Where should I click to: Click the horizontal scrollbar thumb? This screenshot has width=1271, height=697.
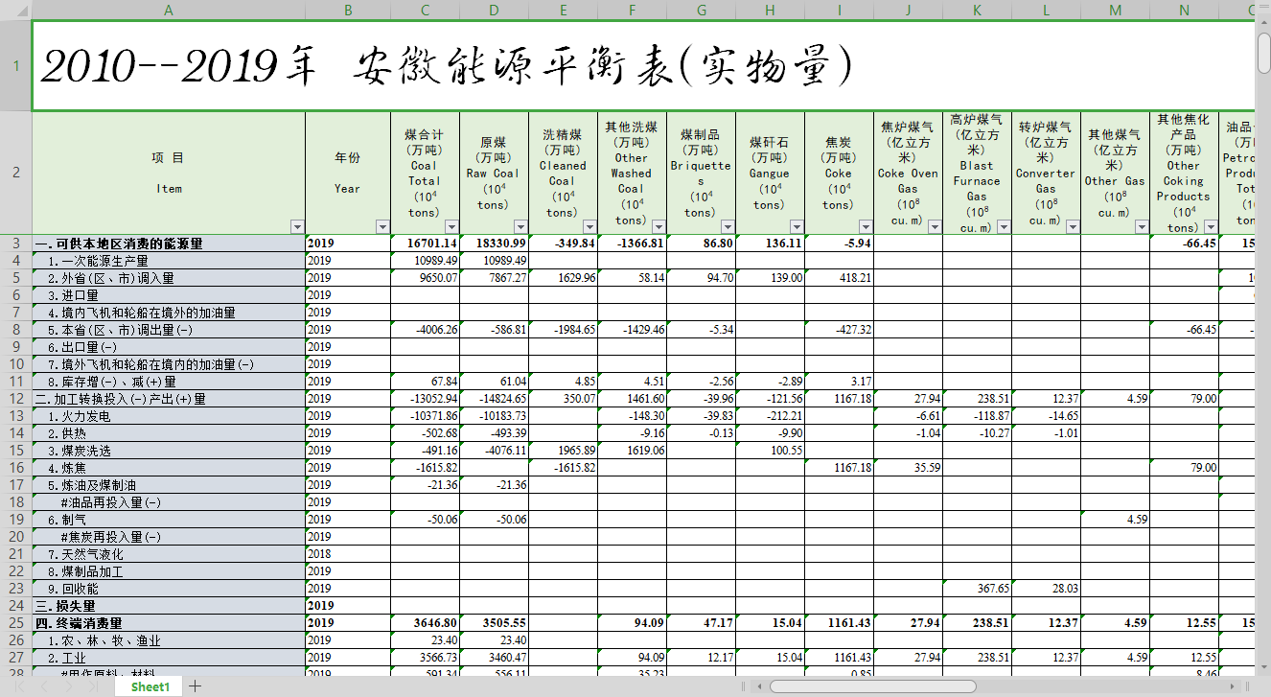(872, 686)
